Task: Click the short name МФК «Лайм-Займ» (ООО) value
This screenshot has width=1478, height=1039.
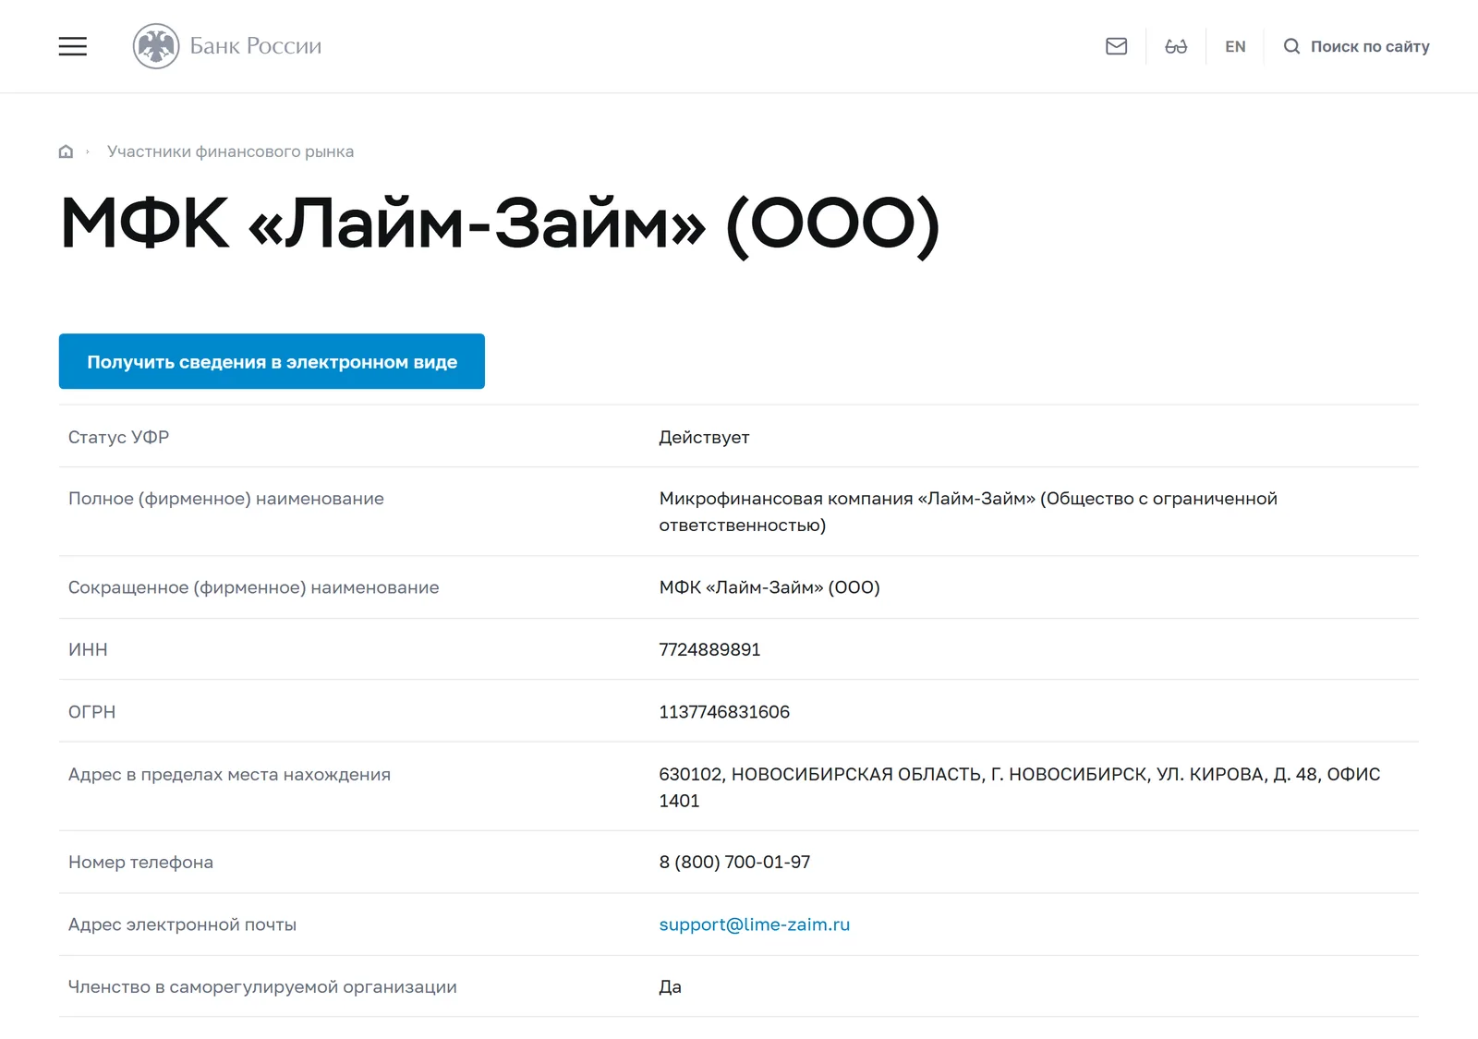Action: [x=769, y=587]
